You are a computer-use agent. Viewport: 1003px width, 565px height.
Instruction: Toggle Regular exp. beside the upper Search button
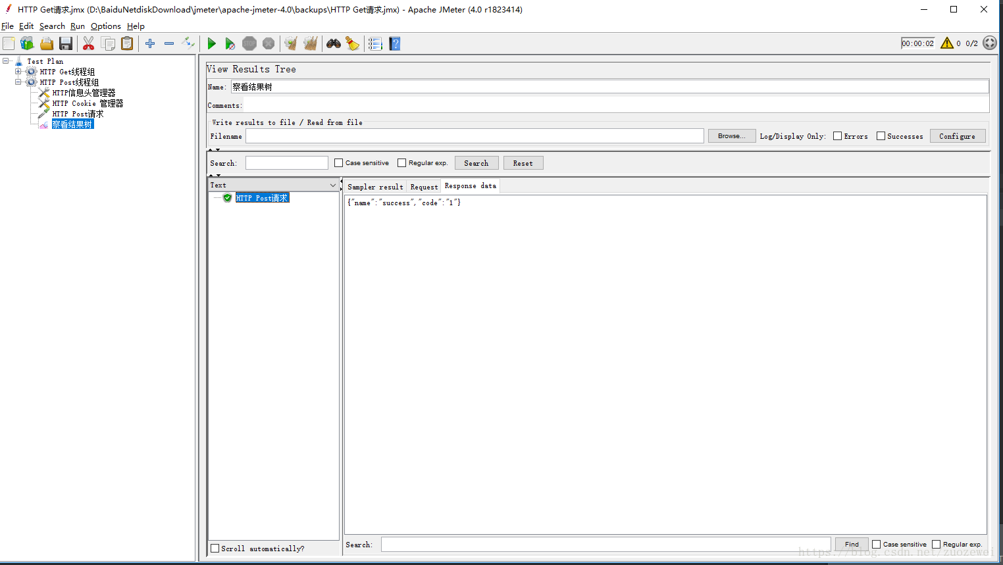pos(401,163)
